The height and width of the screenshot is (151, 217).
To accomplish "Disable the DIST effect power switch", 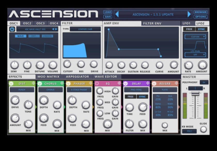I will (11, 84).
